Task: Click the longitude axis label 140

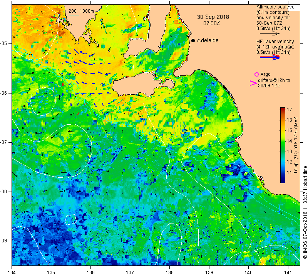Action: pyautogui.click(x=248, y=273)
